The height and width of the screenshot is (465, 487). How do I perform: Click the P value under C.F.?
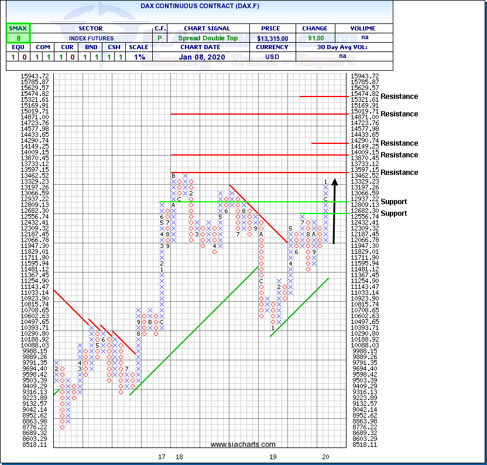tap(160, 39)
